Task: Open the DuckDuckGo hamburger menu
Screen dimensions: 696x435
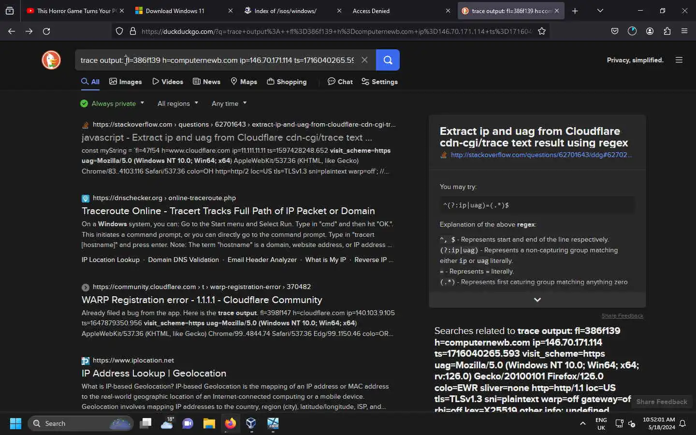Action: point(679,60)
